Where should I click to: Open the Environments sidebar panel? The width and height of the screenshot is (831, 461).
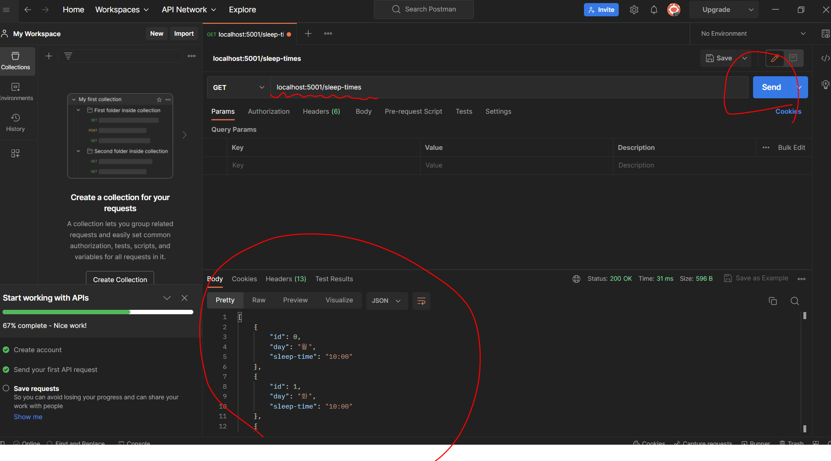pyautogui.click(x=15, y=92)
